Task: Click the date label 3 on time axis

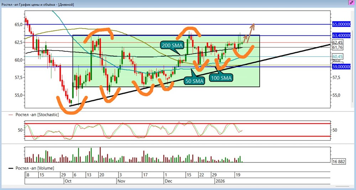Action: pos(121,175)
